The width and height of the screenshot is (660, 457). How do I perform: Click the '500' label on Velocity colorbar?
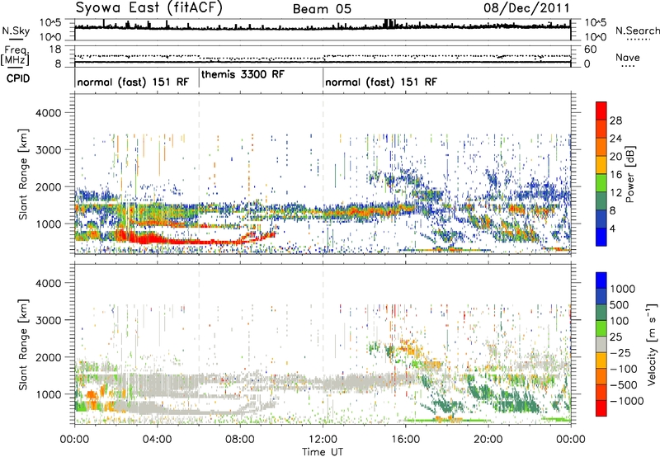(x=620, y=304)
